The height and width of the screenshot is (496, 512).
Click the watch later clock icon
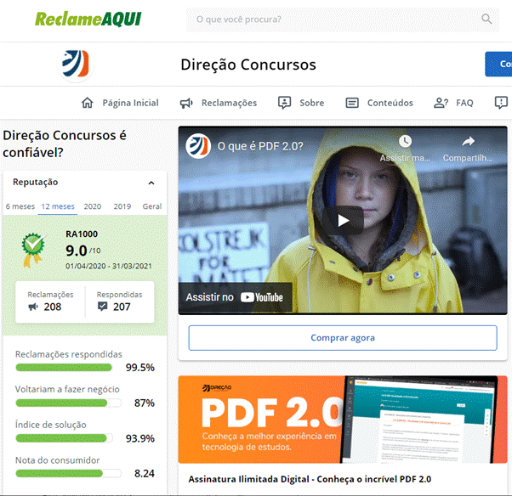[405, 141]
